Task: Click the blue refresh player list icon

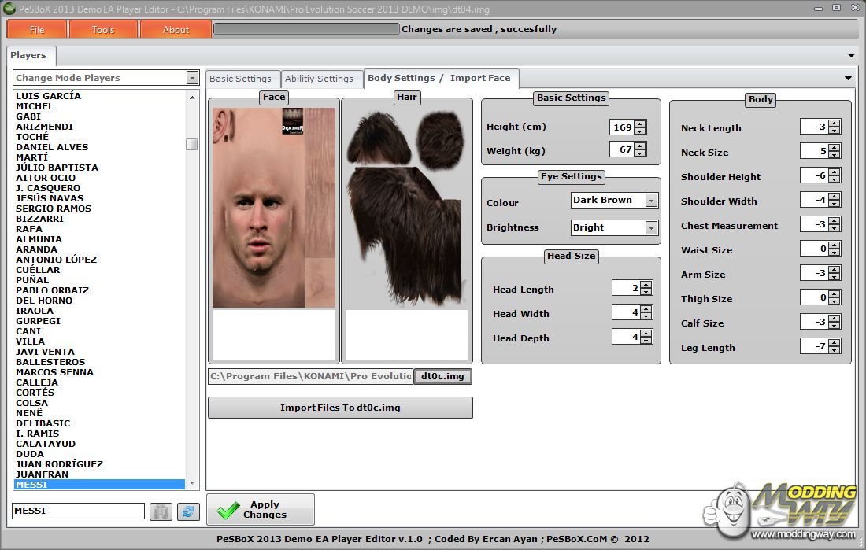Action: click(x=187, y=511)
